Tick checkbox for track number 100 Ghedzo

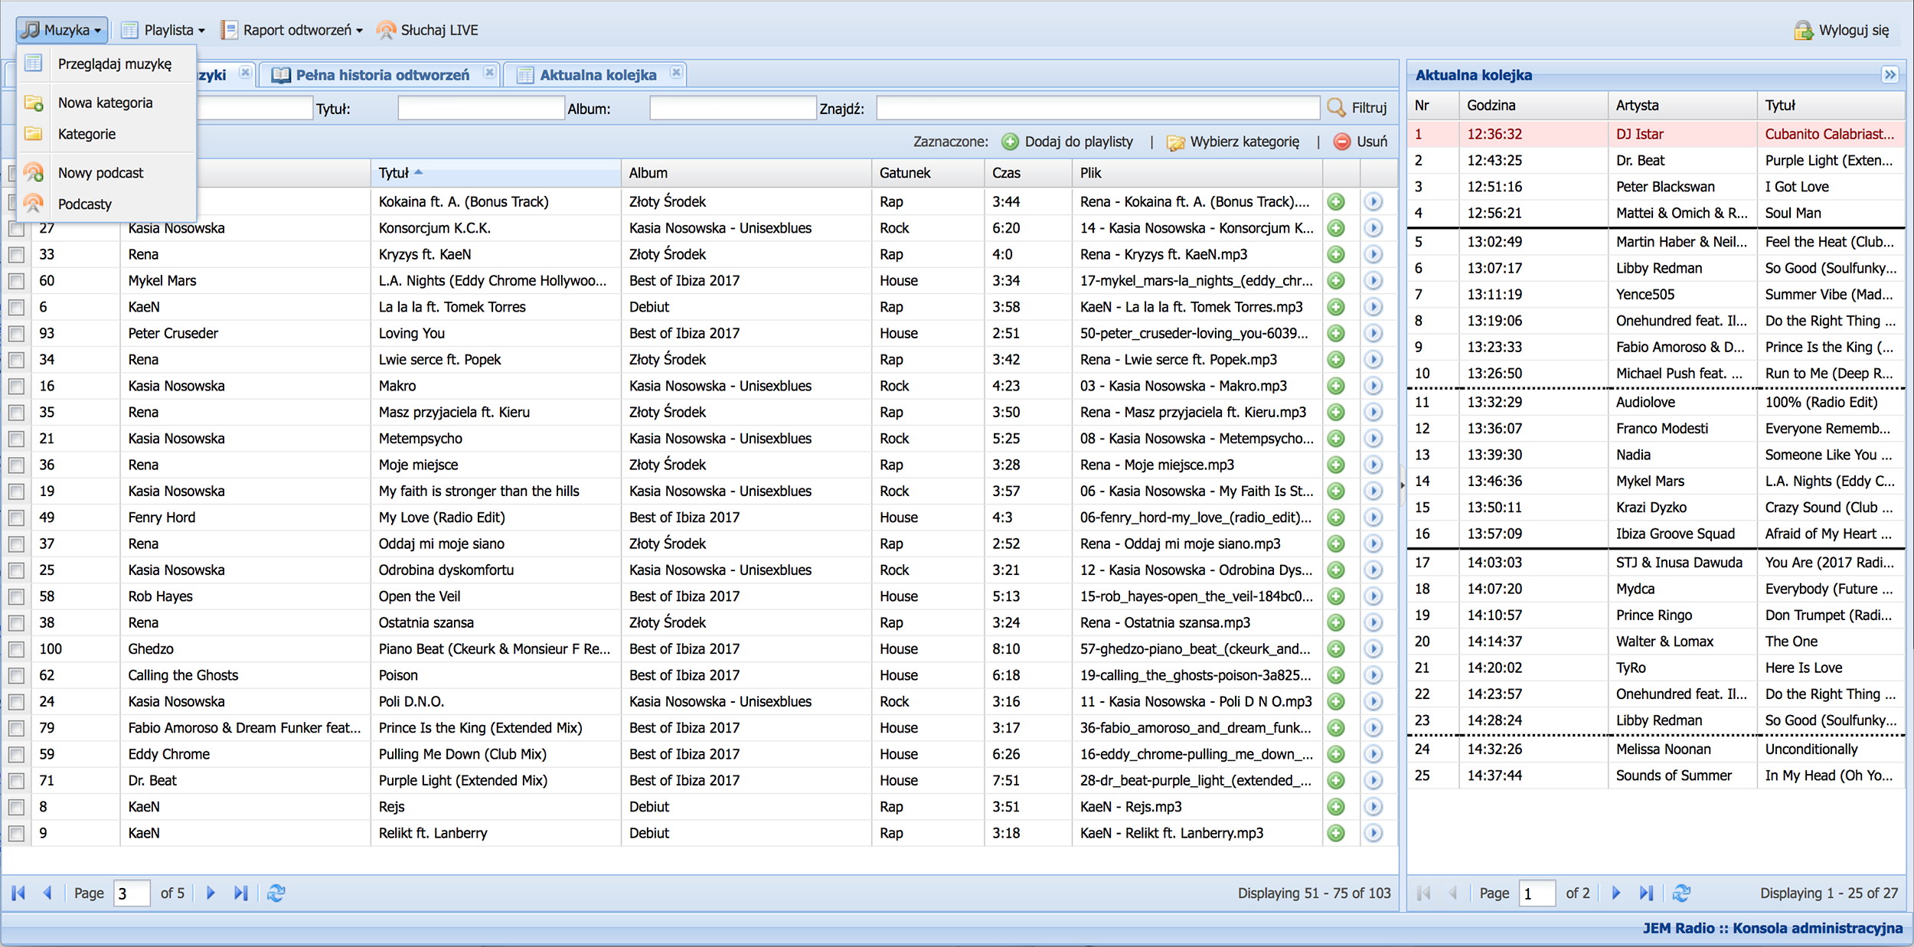pyautogui.click(x=16, y=649)
